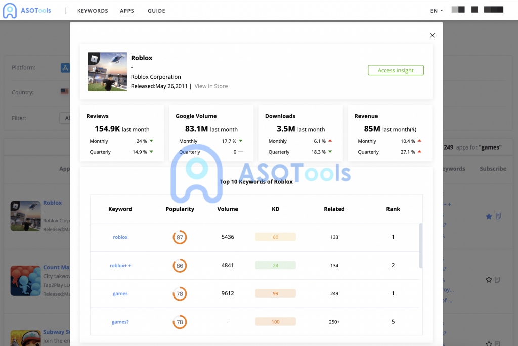This screenshot has width=518, height=346.
Task: Click the 154.9K reviews figure
Action: coord(107,129)
